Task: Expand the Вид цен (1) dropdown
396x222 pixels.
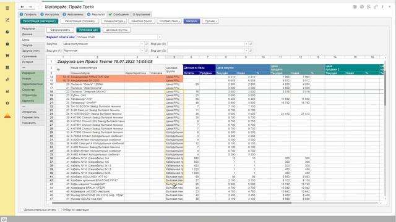Action: pyautogui.click(x=142, y=51)
